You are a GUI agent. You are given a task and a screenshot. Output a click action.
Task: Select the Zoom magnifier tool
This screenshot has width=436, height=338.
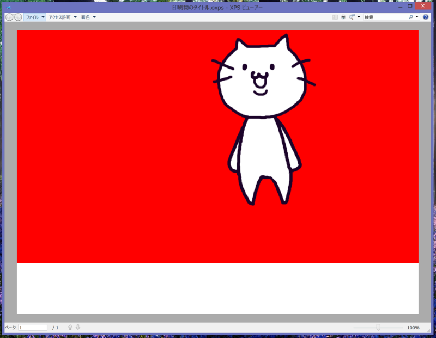tap(351, 17)
